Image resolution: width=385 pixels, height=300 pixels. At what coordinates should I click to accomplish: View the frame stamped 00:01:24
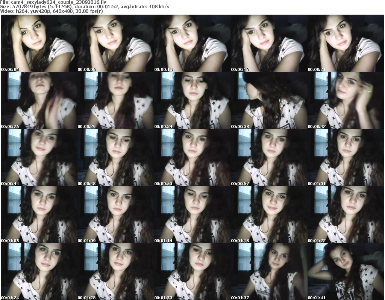tap(39, 271)
